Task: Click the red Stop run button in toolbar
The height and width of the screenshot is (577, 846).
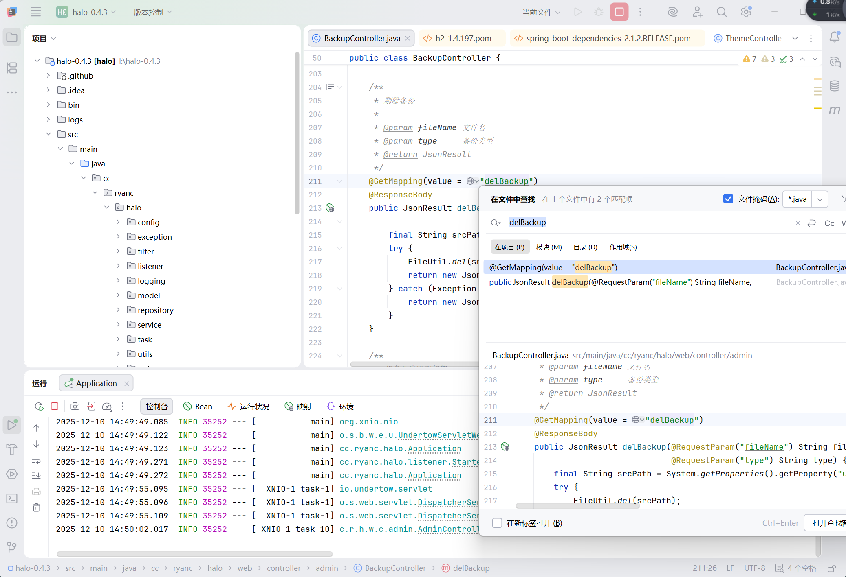Action: 619,12
